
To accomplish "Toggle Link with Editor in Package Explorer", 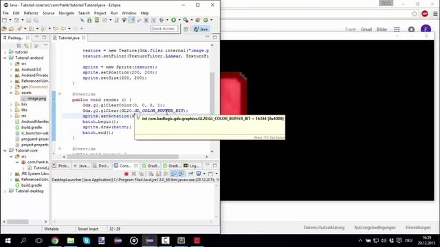I will click(26, 46).
